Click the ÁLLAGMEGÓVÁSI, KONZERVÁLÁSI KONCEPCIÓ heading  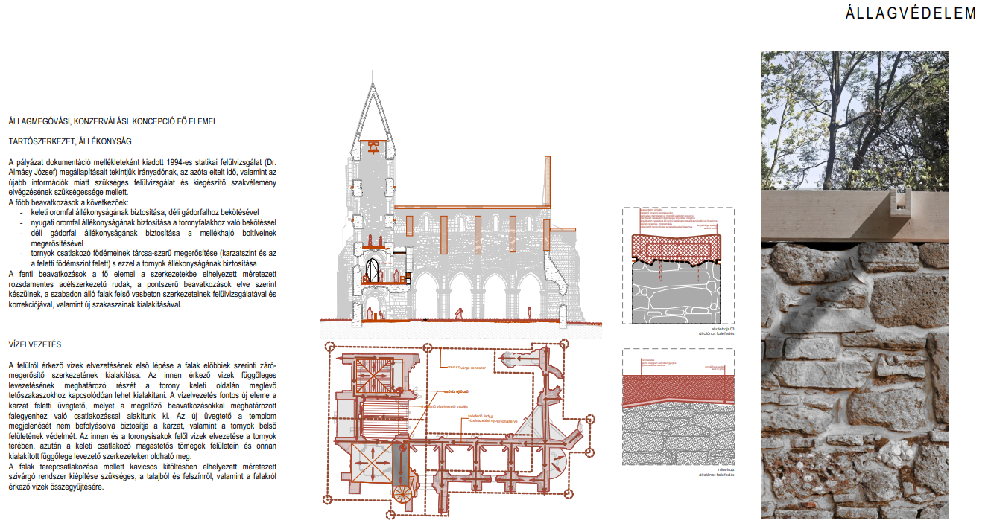112,121
